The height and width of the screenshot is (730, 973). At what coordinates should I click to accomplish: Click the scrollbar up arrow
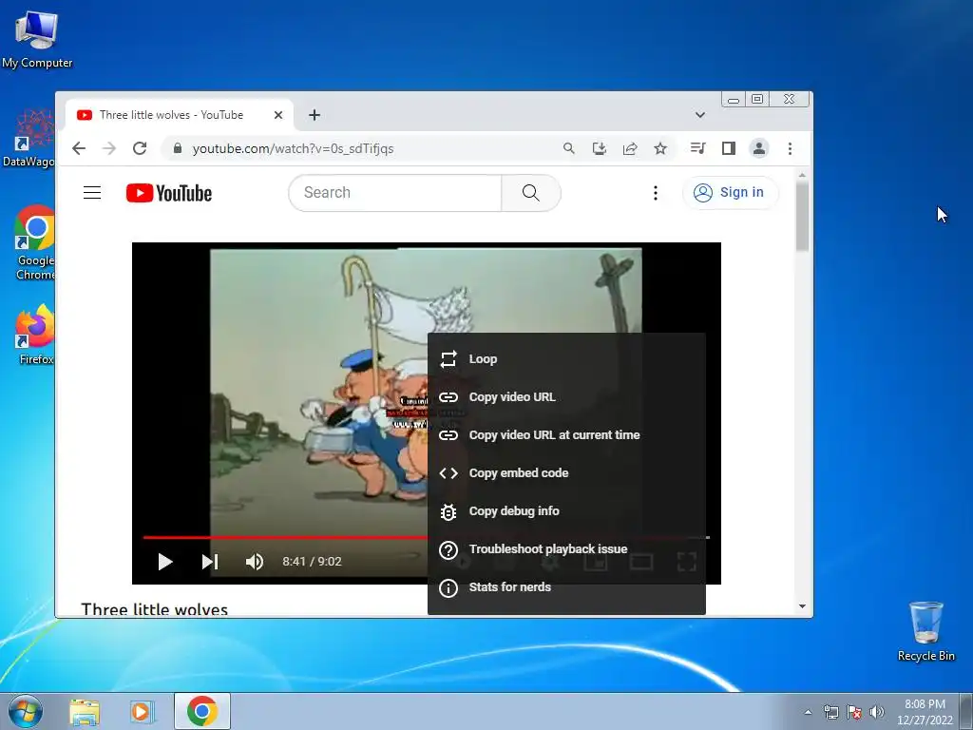(802, 176)
